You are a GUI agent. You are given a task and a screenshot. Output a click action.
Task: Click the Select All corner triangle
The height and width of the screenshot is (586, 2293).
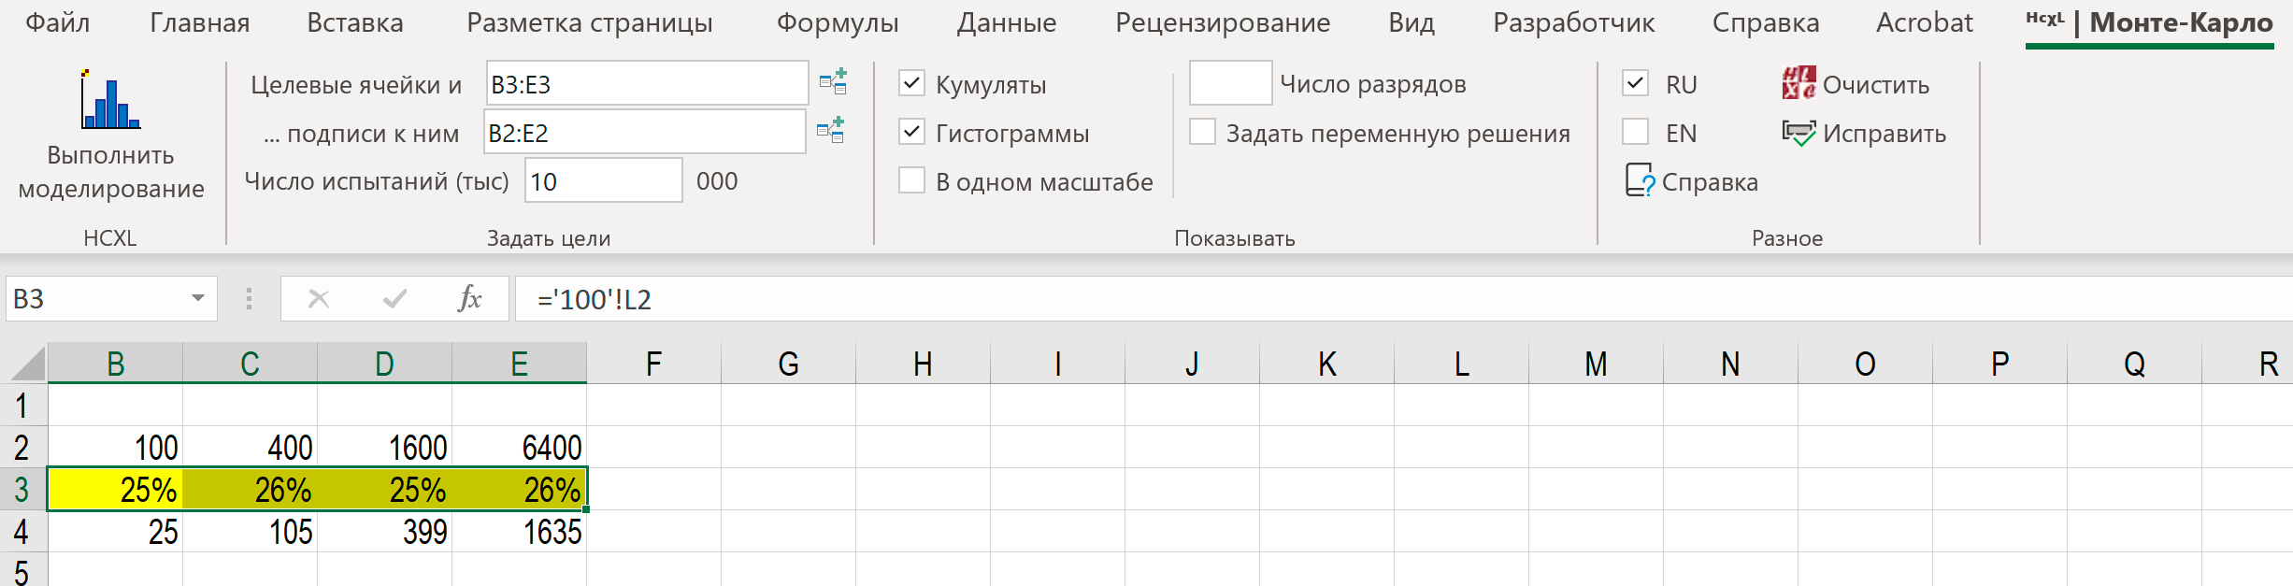coord(28,364)
